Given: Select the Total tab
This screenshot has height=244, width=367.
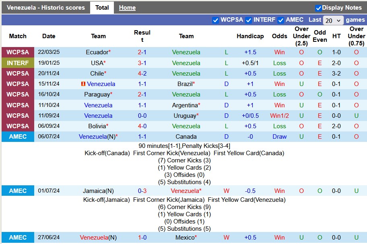Looking at the screenshot, I should tap(102, 8).
